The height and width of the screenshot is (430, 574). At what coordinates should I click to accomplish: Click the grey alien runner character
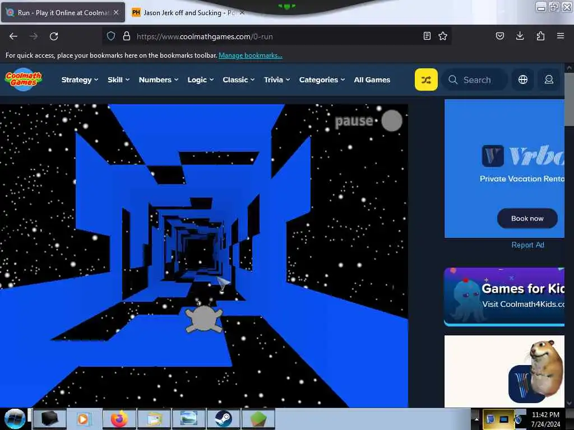point(204,319)
